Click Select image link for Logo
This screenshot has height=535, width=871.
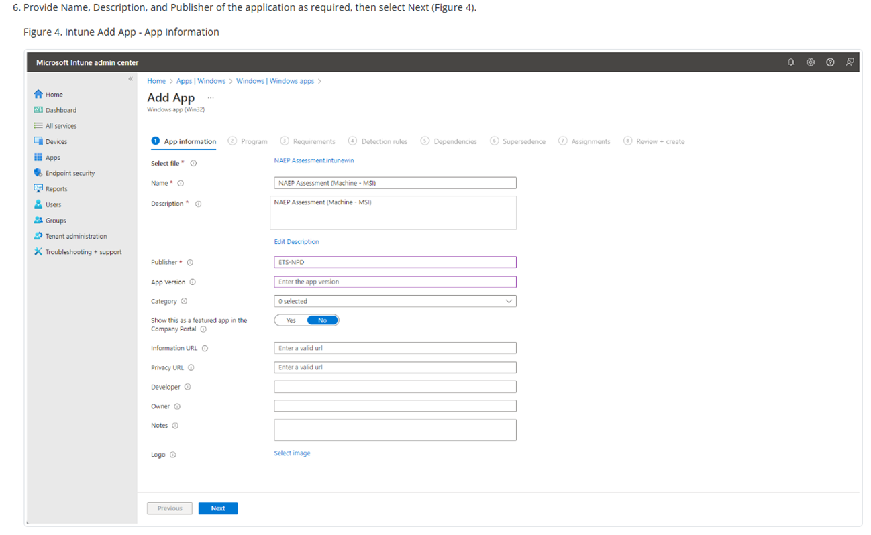coord(292,453)
